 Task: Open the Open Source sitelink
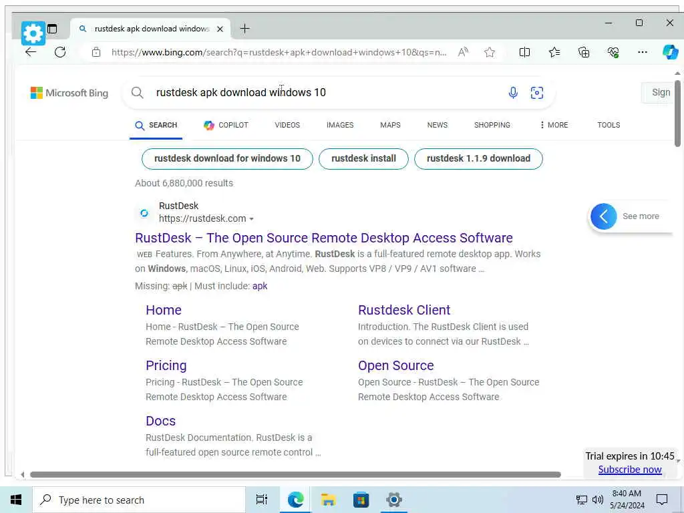point(396,365)
